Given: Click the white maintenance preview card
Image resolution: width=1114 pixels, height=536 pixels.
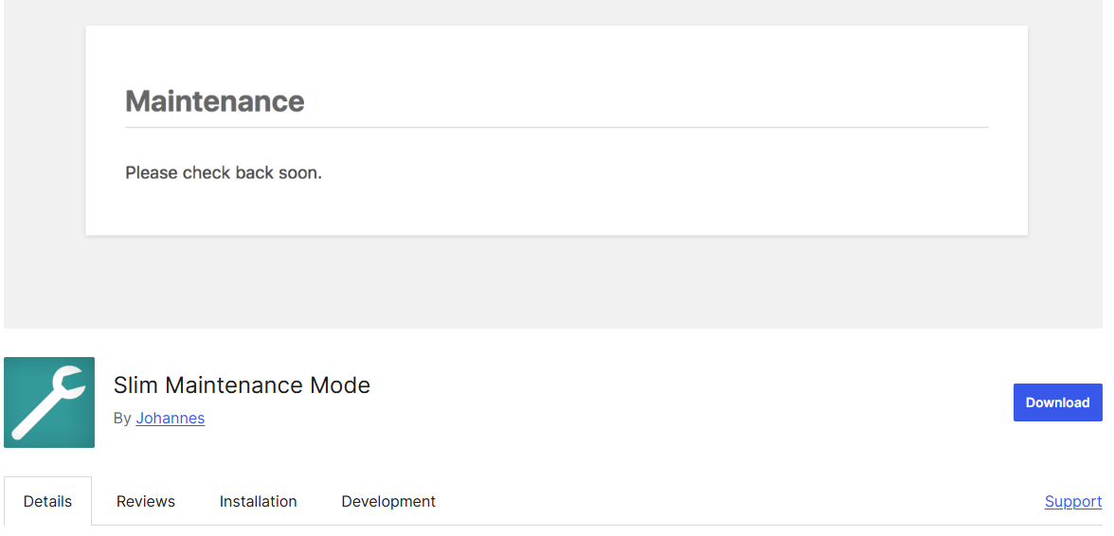Looking at the screenshot, I should pyautogui.click(x=556, y=131).
